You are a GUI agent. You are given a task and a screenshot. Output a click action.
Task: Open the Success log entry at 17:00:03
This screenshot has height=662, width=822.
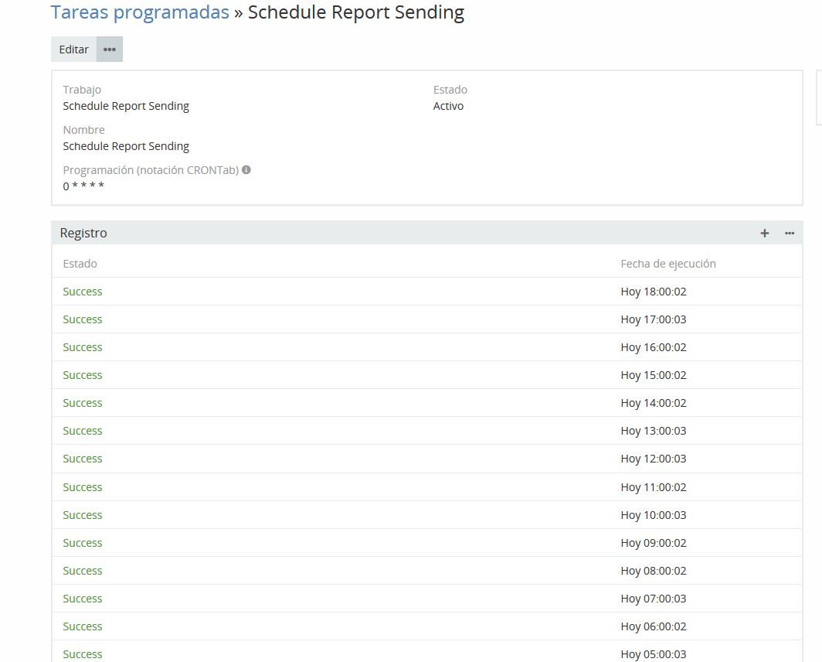[83, 319]
